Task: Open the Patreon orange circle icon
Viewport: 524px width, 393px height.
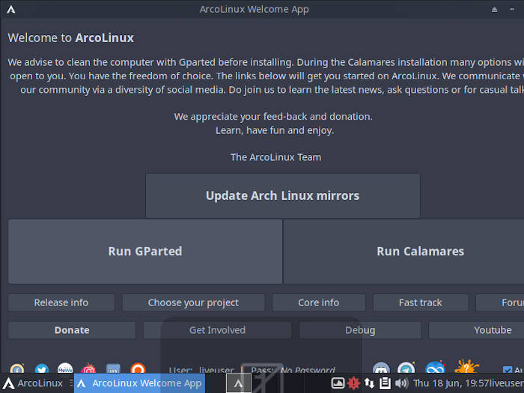Action: [x=138, y=368]
